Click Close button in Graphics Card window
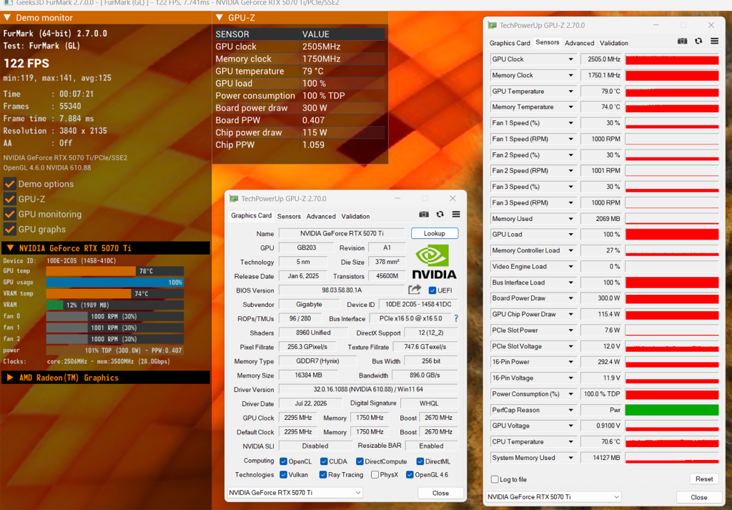 pos(440,493)
